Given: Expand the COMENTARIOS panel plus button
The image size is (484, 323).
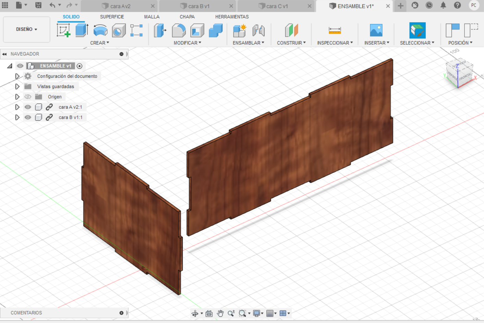Looking at the screenshot, I should [121, 313].
